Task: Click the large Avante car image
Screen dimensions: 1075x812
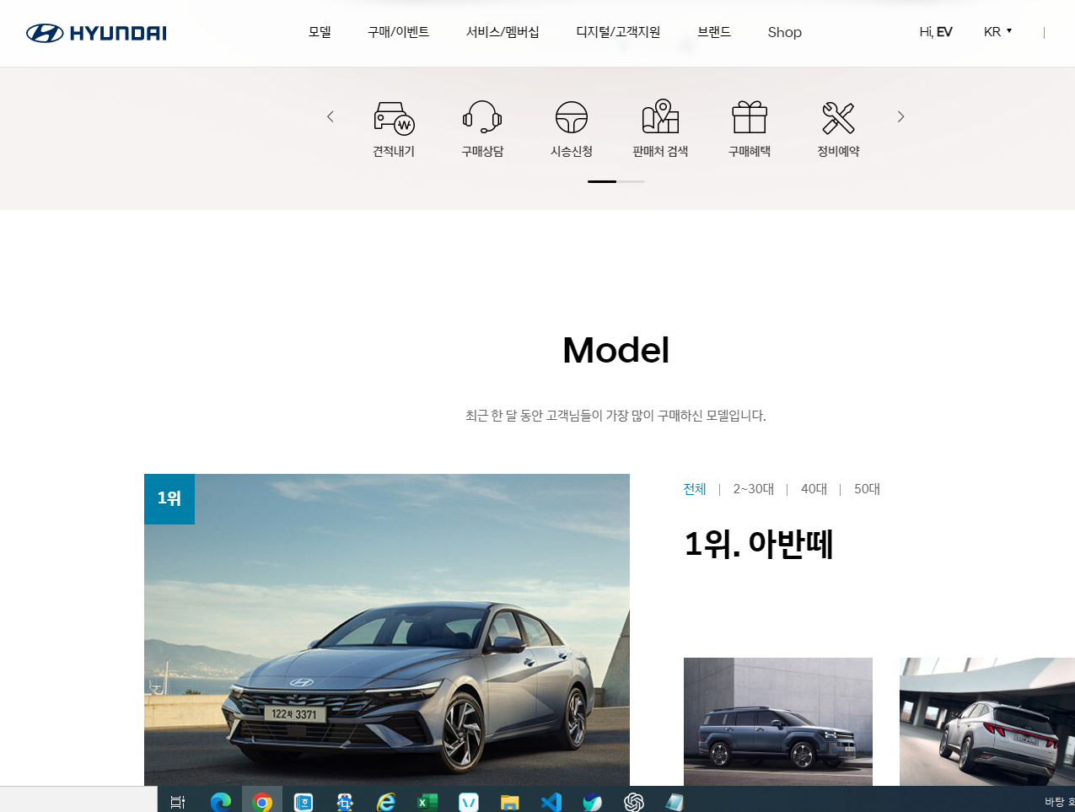Action: click(387, 630)
